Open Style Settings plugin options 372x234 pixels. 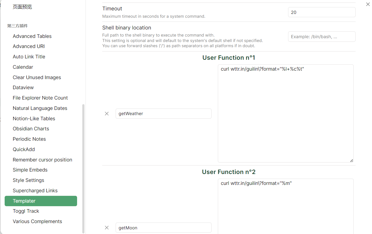click(28, 180)
